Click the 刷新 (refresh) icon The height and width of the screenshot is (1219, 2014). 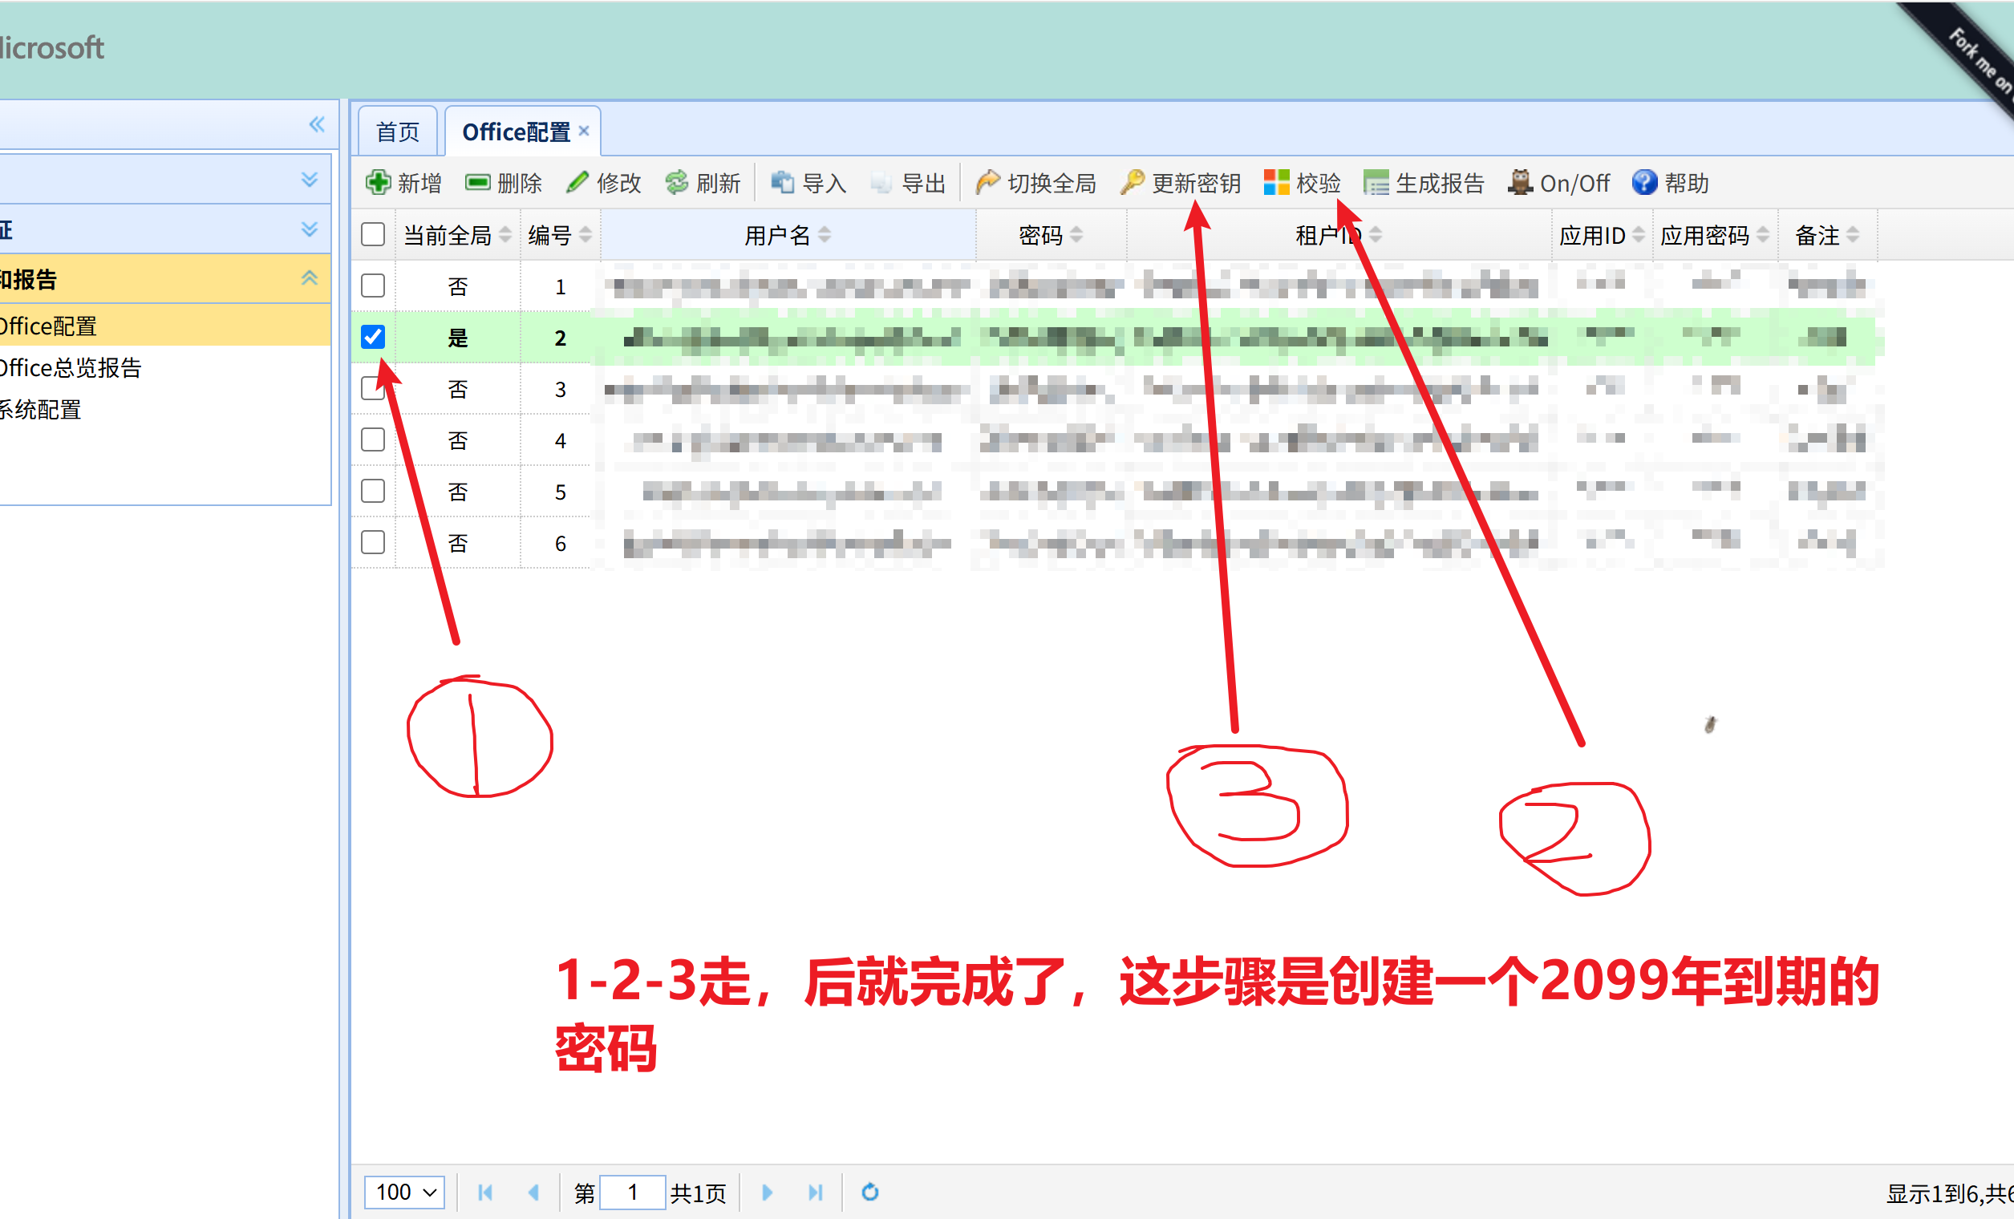coord(679,182)
